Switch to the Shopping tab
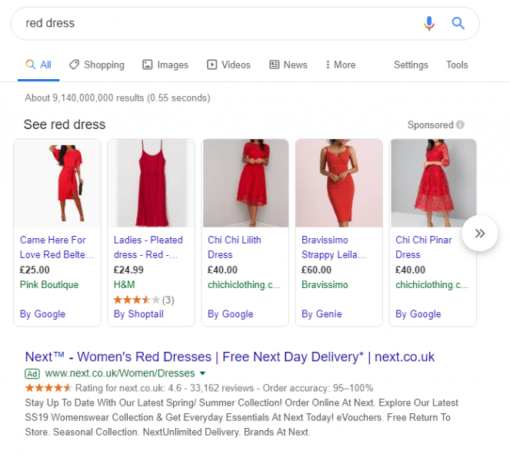Screen dimensions: 510x461 pos(97,65)
